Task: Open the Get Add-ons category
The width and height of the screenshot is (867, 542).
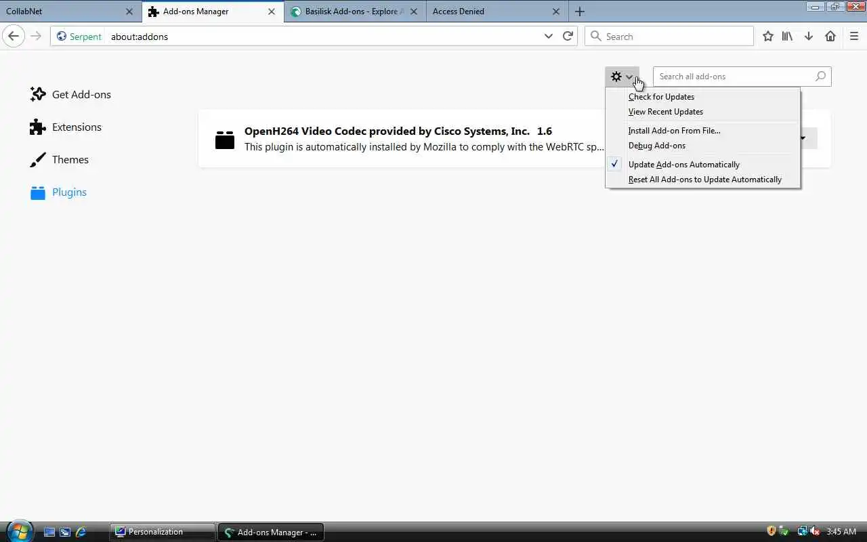Action: tap(70, 94)
